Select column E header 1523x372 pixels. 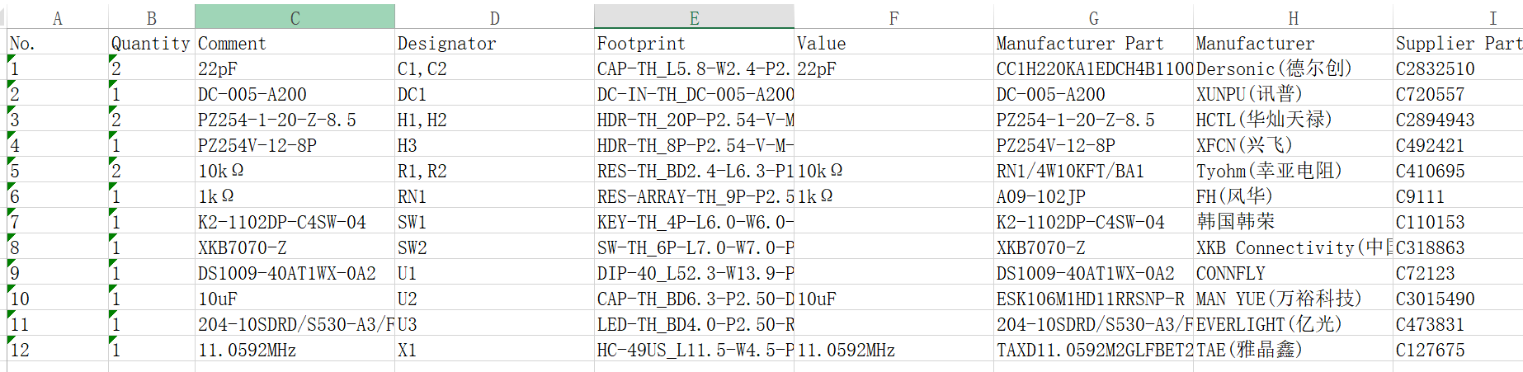(694, 18)
